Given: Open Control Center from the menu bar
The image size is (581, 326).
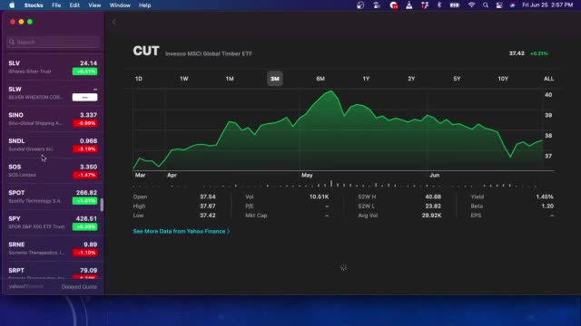Looking at the screenshot, I should pos(499,5).
